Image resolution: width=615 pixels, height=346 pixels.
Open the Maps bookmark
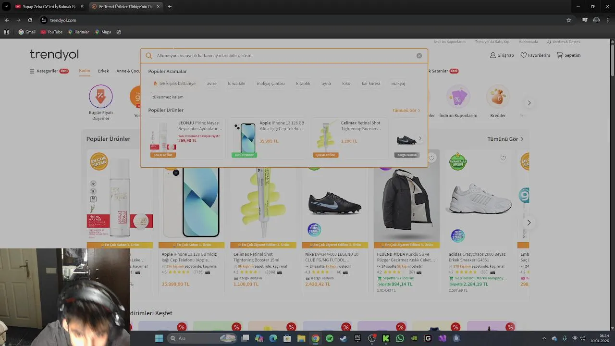click(x=103, y=32)
